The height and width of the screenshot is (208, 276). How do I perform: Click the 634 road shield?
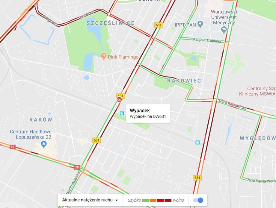click(x=197, y=178)
